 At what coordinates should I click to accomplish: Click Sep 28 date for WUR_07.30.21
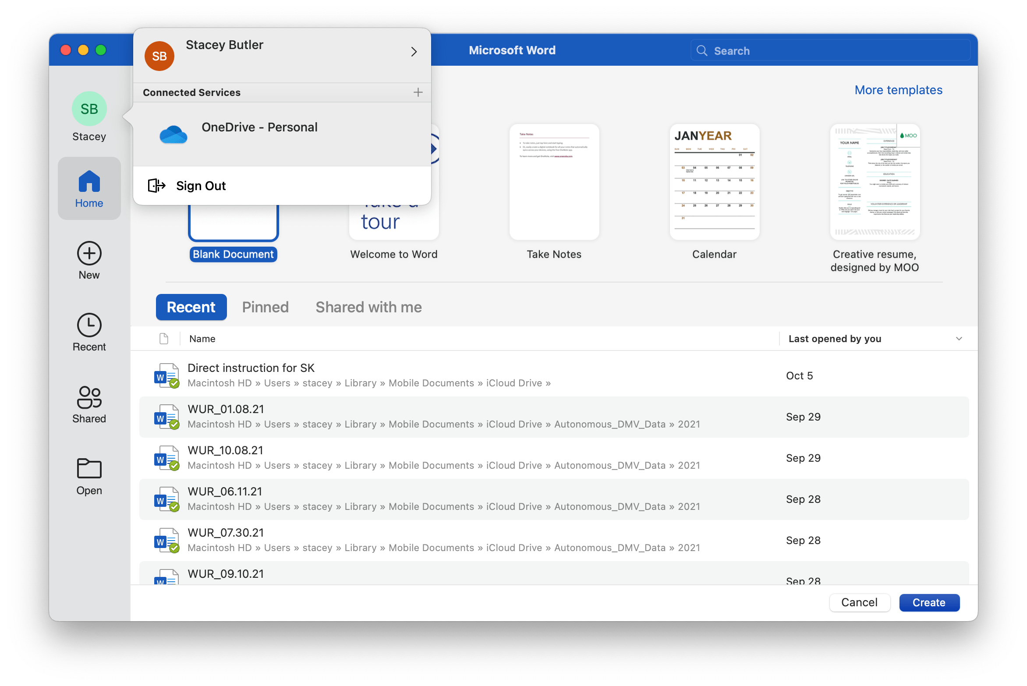point(803,540)
